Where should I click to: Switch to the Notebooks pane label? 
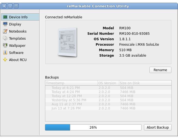coord(18,31)
